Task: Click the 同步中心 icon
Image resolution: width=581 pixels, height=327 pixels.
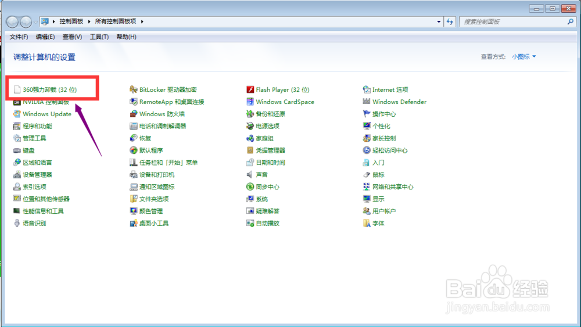Action: tap(250, 187)
